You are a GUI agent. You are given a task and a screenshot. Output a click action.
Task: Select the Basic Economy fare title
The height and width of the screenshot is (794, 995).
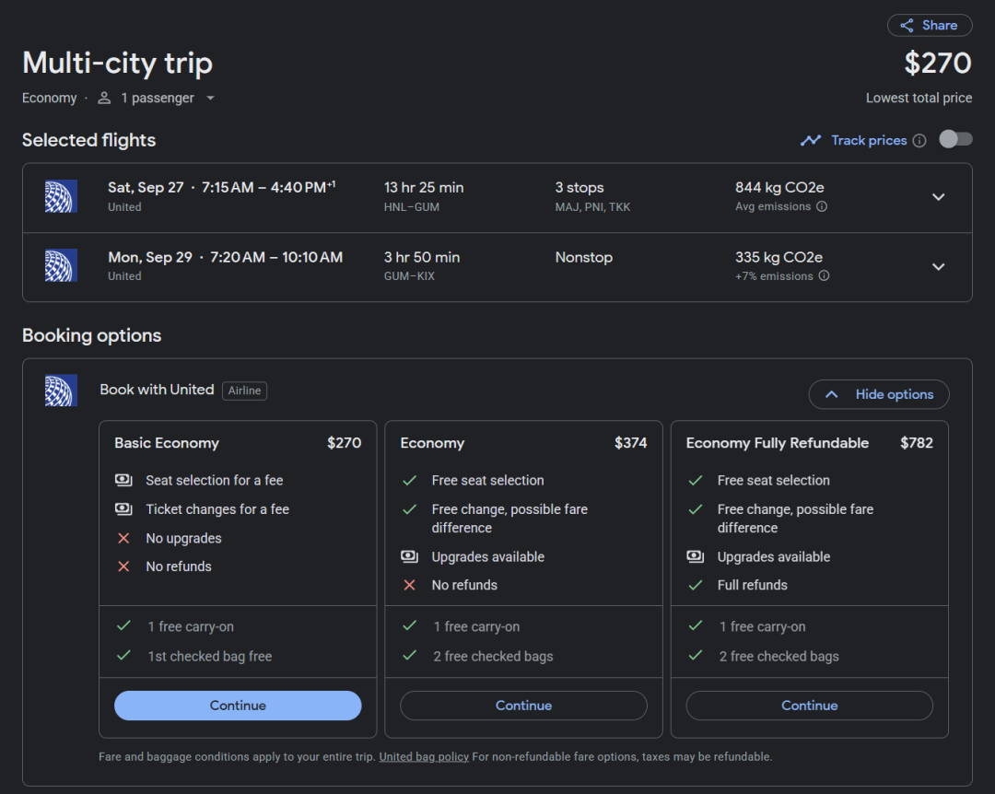[x=167, y=443]
